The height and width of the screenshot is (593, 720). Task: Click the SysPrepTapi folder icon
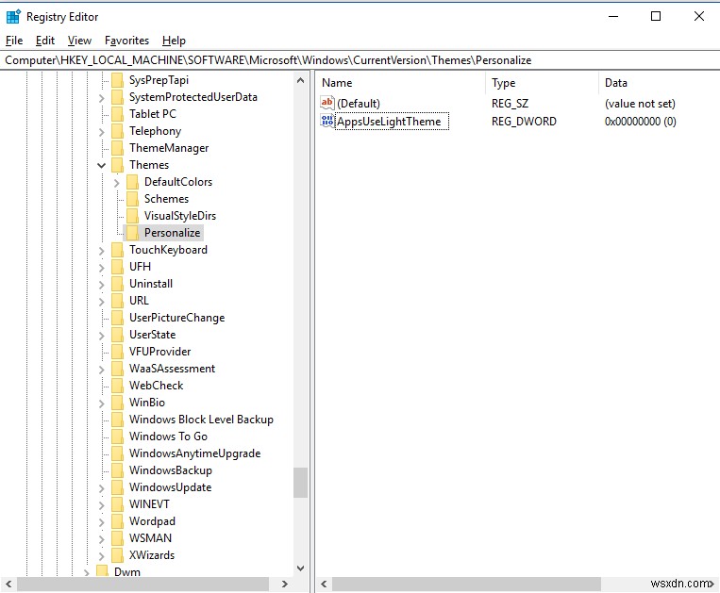point(117,80)
